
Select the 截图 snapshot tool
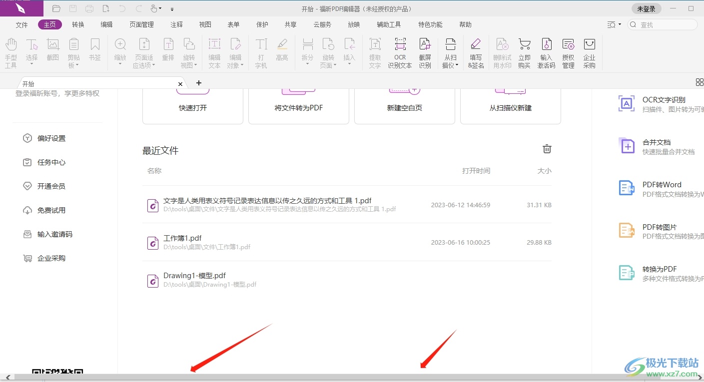[x=53, y=50]
